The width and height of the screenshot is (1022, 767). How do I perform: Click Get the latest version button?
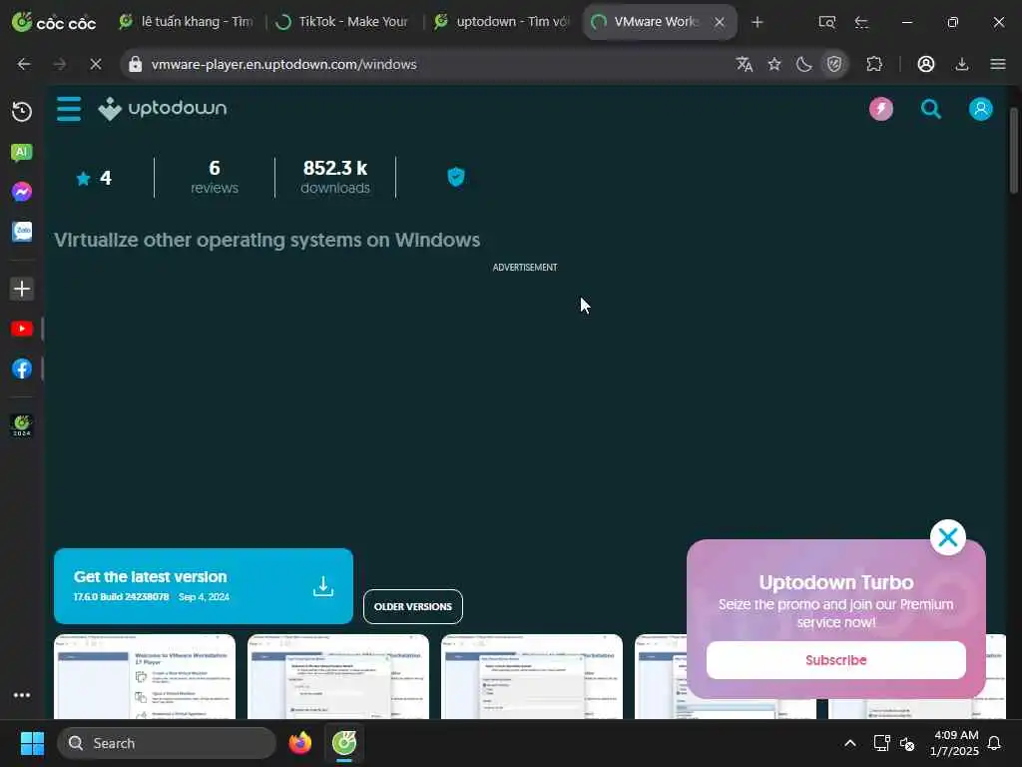tap(204, 585)
